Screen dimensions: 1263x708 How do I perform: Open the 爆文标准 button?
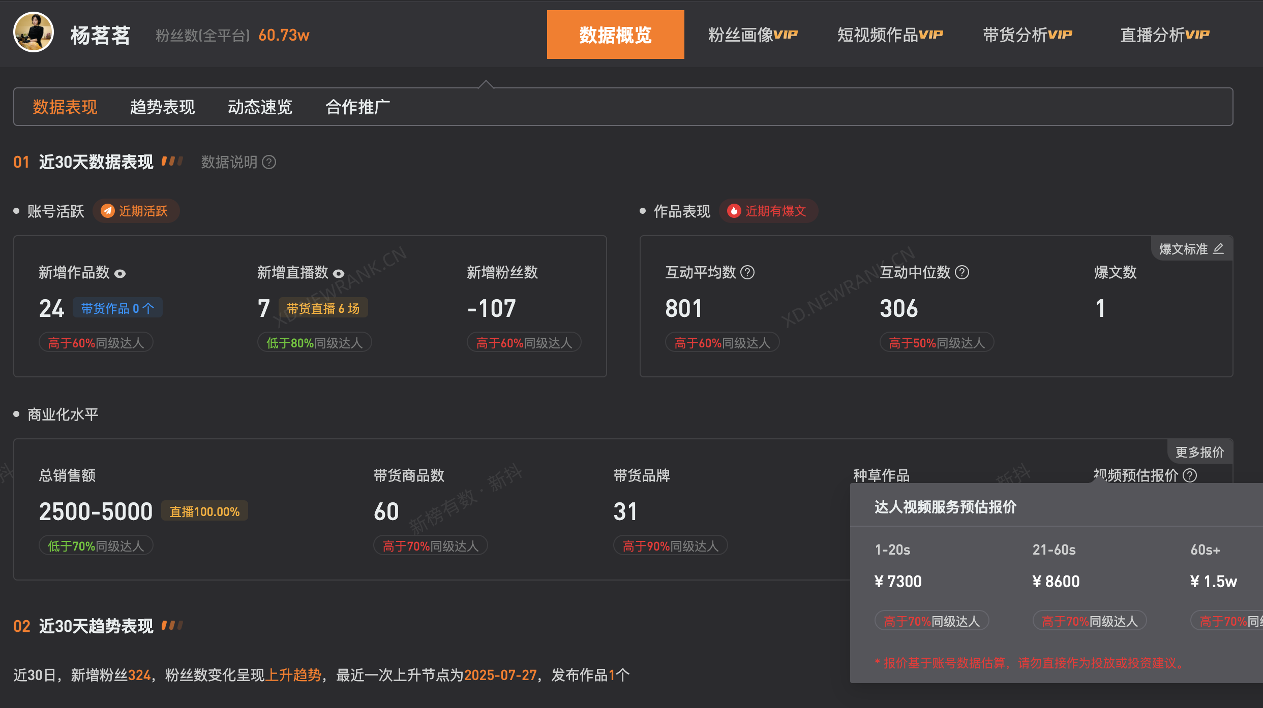pyautogui.click(x=1192, y=248)
